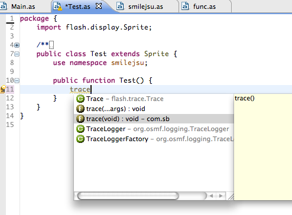Image resolution: width=292 pixels, height=215 pixels.
Task: Click the underlined 'trace' text on line 11
Action: (x=80, y=90)
